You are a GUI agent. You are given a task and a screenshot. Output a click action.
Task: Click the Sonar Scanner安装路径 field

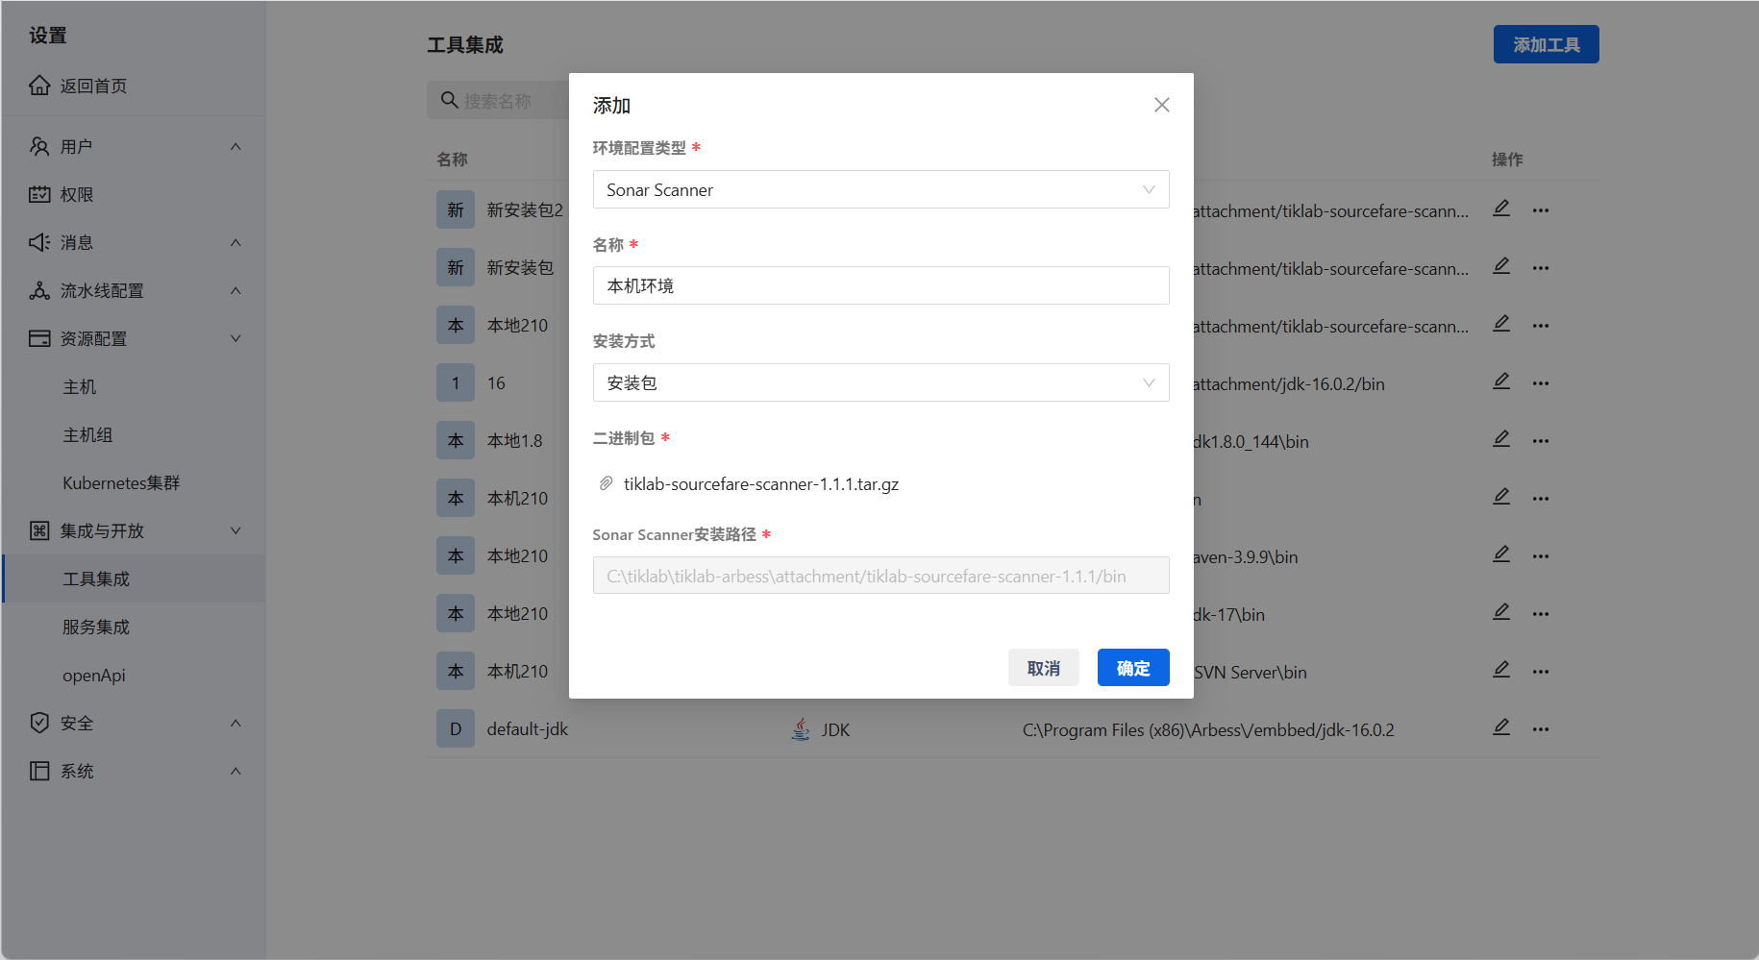(x=881, y=576)
